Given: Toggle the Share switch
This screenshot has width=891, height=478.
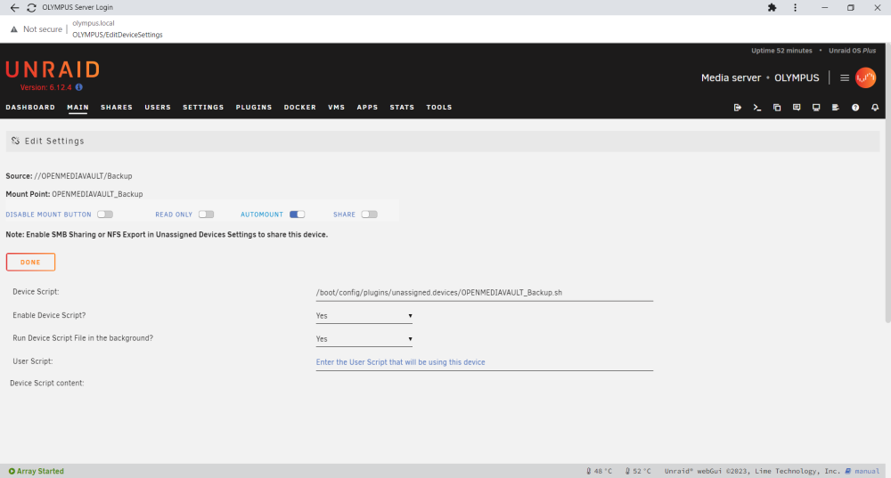Looking at the screenshot, I should 370,215.
